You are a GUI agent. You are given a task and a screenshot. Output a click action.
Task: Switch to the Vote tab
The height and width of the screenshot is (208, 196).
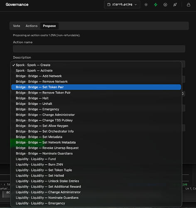[x=17, y=26]
